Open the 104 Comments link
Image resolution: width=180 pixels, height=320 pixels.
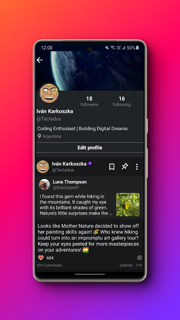pyautogui.click(x=49, y=265)
